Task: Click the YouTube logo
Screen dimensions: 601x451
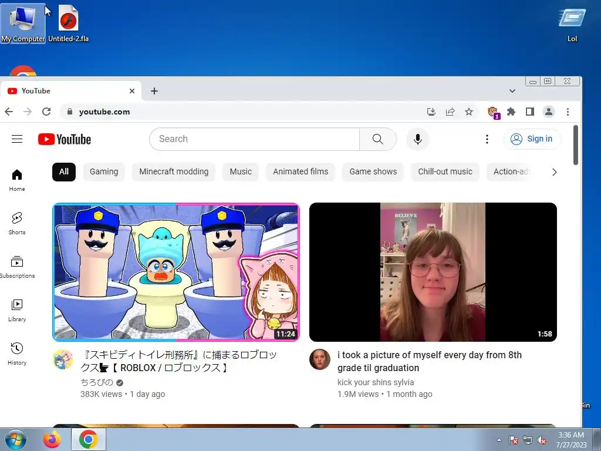Action: coord(65,139)
